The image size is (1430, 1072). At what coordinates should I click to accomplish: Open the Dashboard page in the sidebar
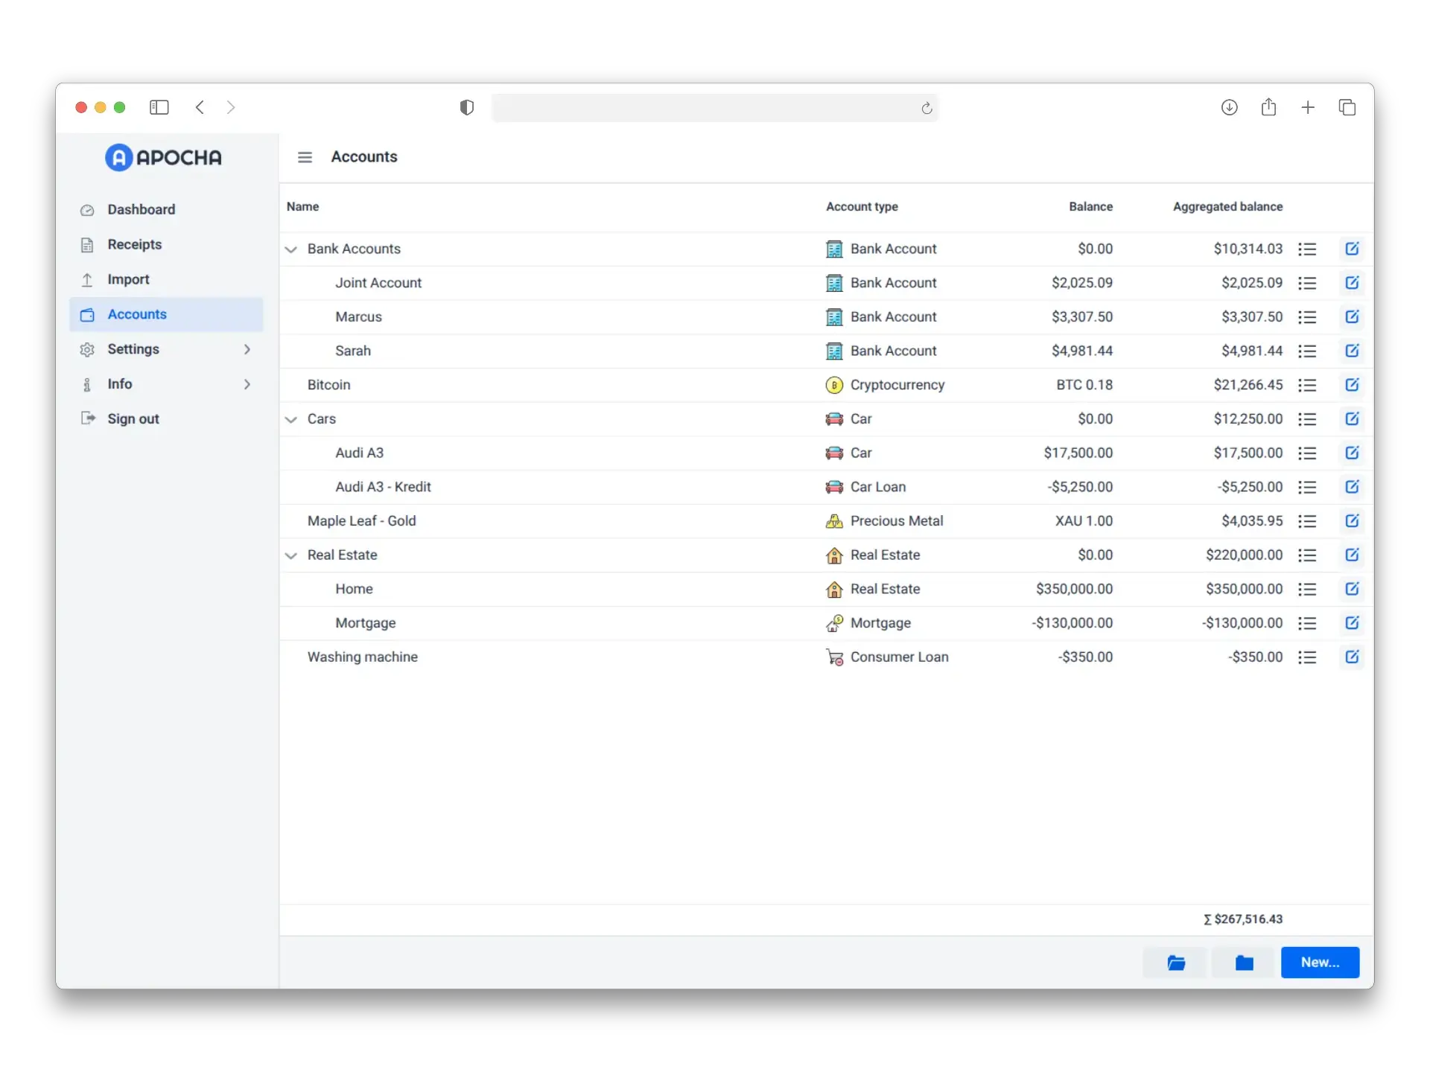[x=142, y=209]
